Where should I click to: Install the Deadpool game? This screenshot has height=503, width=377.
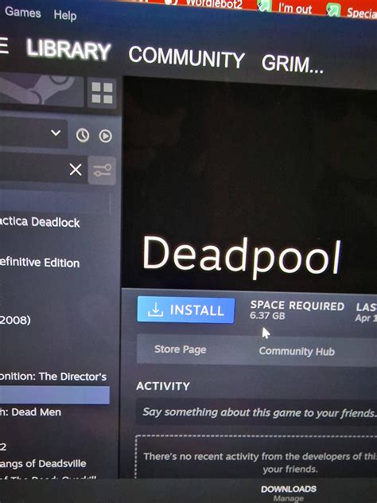pyautogui.click(x=185, y=310)
